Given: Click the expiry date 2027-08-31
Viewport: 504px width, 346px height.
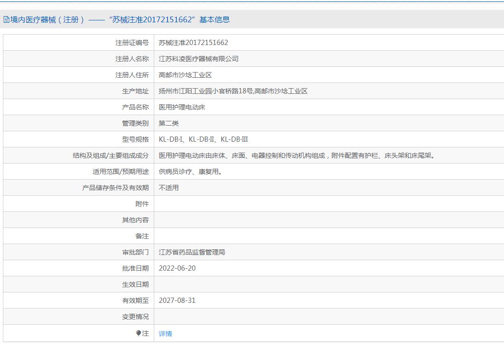Looking at the screenshot, I should (x=177, y=300).
